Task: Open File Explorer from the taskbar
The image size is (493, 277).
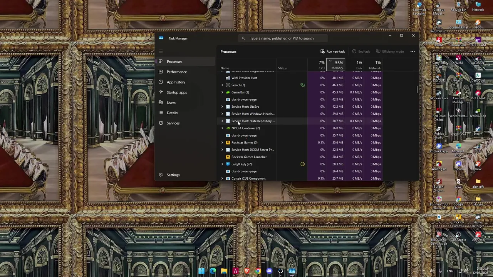Action: tap(224, 271)
